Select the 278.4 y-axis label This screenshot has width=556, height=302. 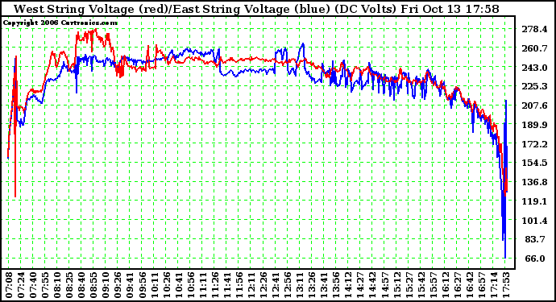(534, 29)
